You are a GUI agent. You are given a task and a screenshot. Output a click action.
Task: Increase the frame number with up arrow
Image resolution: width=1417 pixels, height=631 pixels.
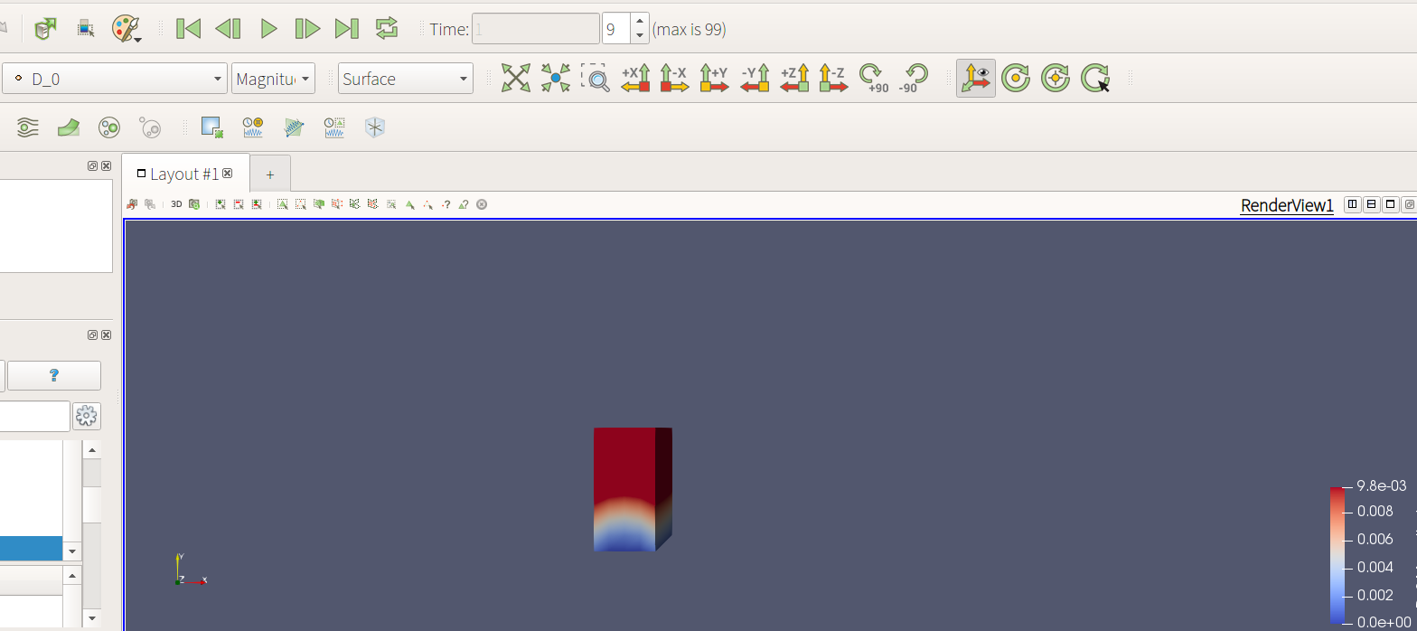(640, 22)
